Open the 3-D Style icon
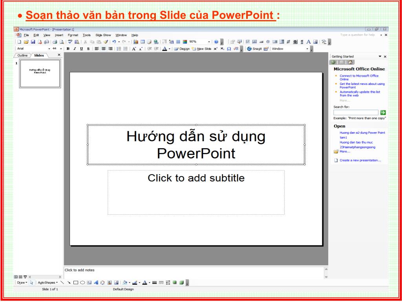This screenshot has width=402, height=302. 181,282
